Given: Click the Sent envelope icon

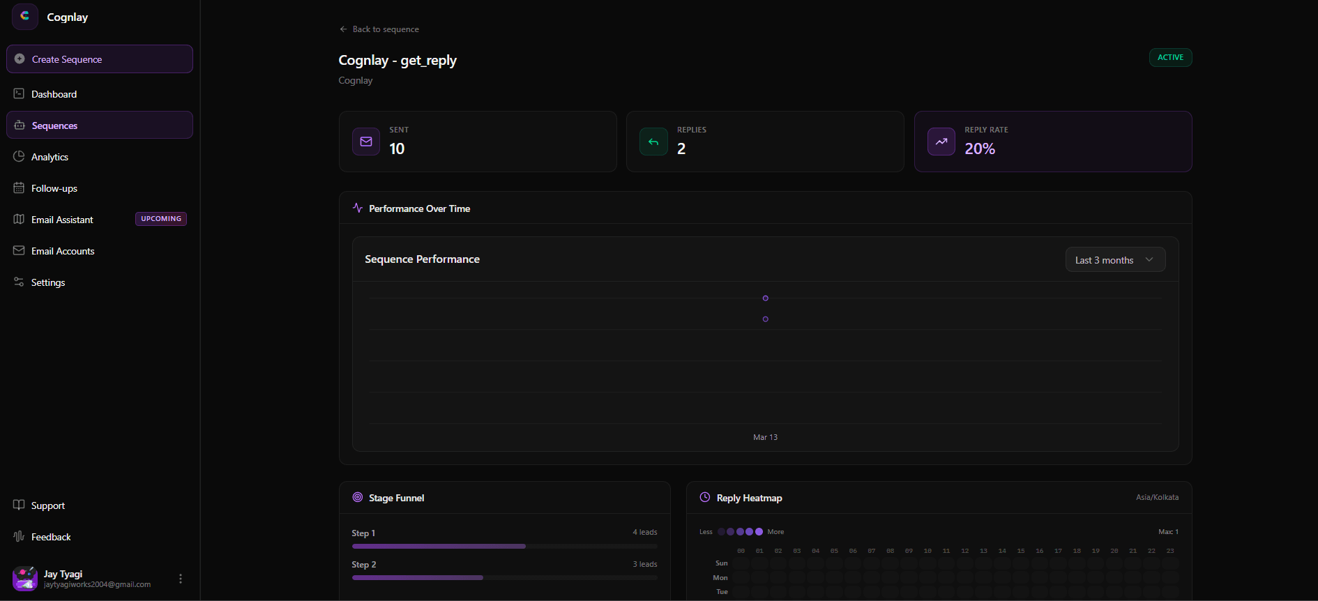Looking at the screenshot, I should point(366,142).
